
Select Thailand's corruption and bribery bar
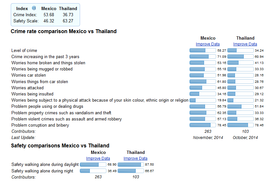[240, 125]
